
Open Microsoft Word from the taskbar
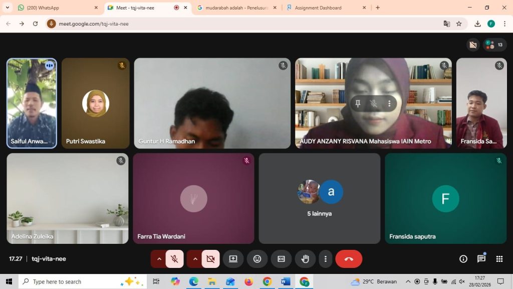point(286,281)
